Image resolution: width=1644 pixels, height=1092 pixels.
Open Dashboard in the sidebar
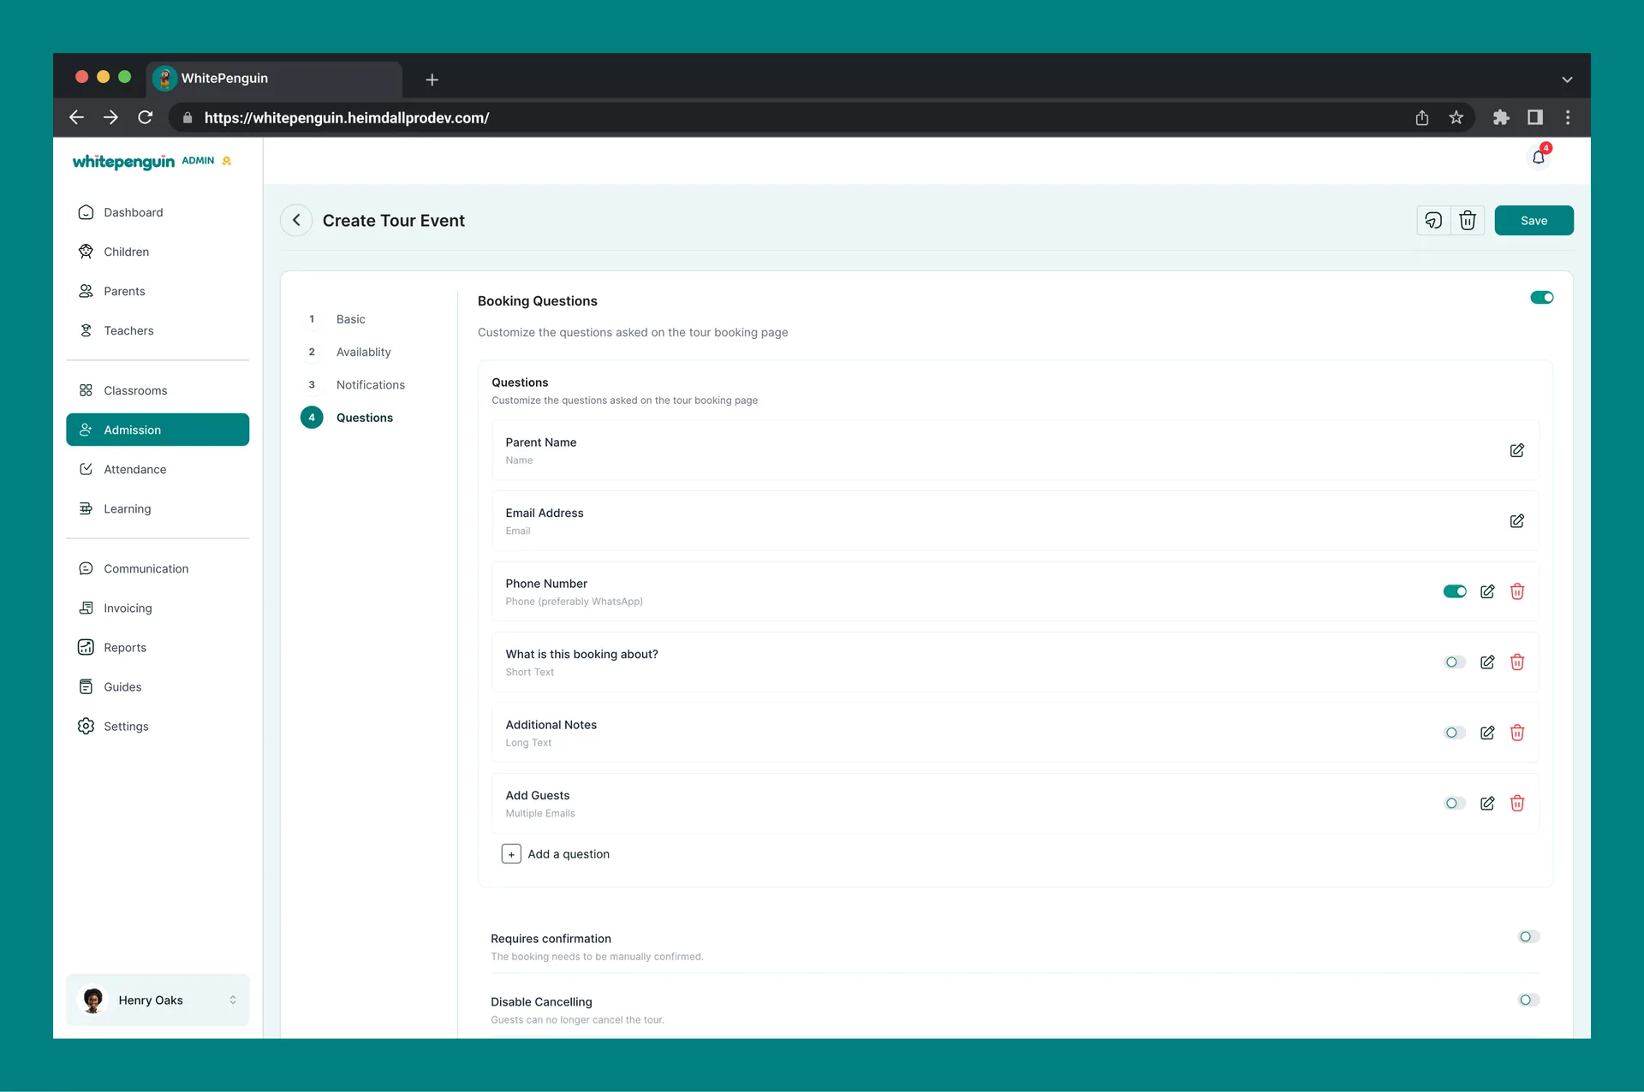[x=158, y=212]
